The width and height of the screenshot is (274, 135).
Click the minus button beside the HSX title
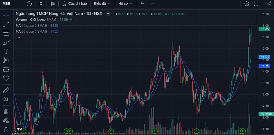click(x=108, y=13)
